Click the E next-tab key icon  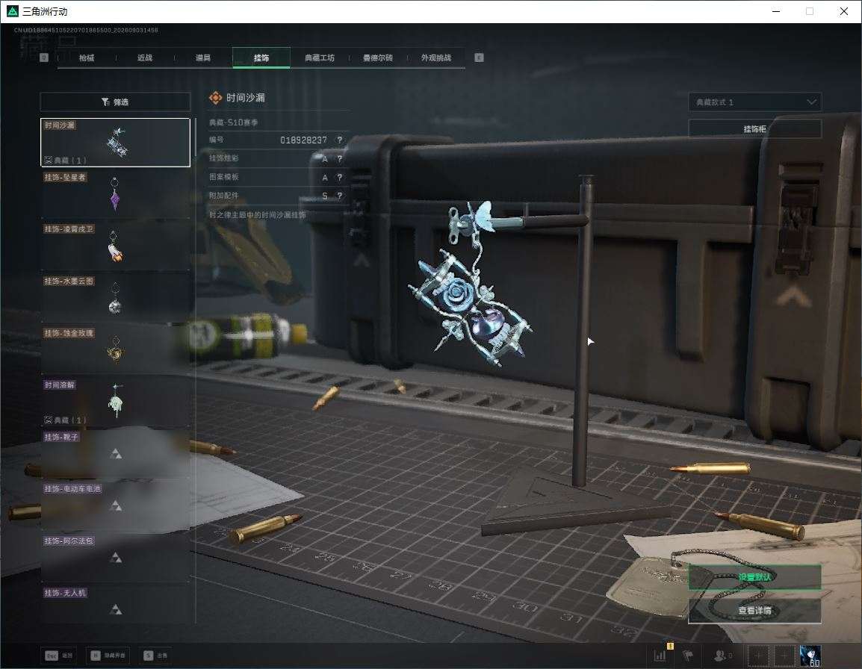click(479, 57)
